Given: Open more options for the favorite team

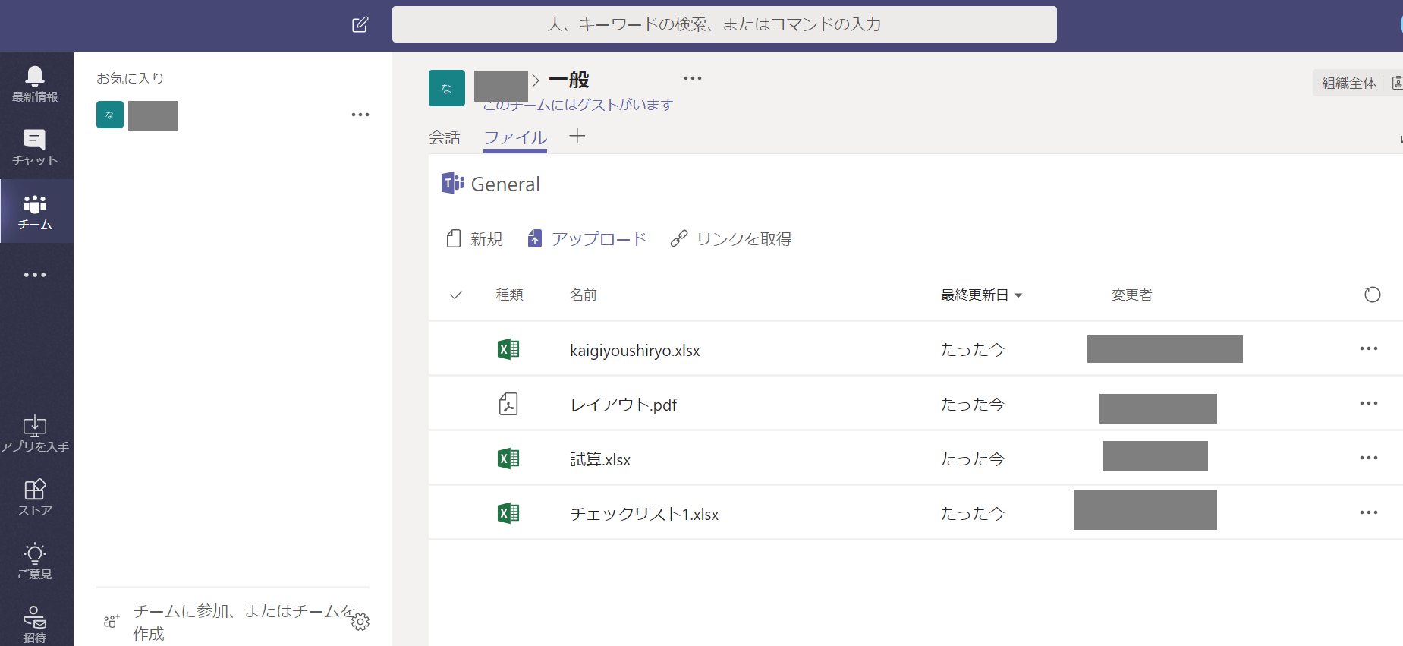Looking at the screenshot, I should point(360,115).
